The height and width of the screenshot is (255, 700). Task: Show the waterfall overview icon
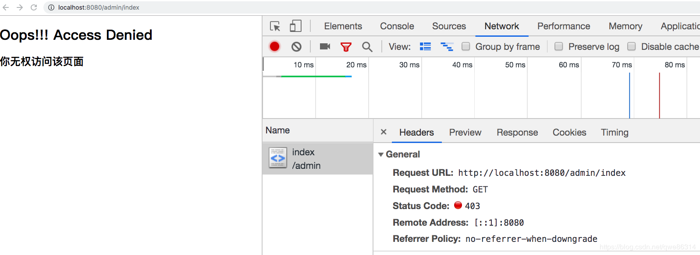click(x=447, y=46)
